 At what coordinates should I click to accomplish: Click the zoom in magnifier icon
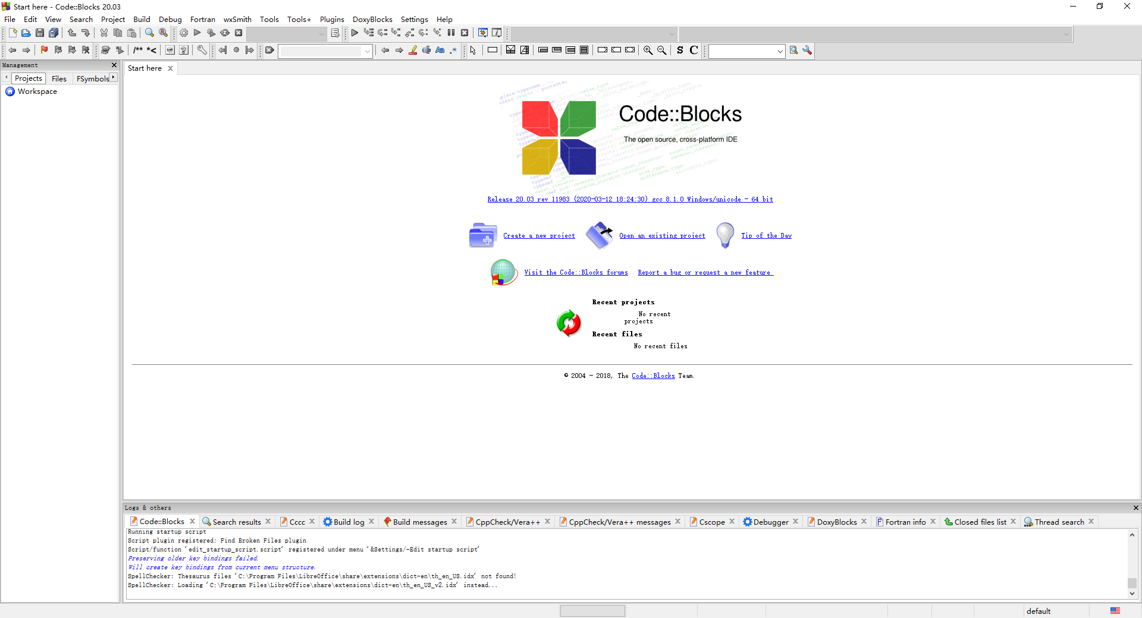point(648,51)
